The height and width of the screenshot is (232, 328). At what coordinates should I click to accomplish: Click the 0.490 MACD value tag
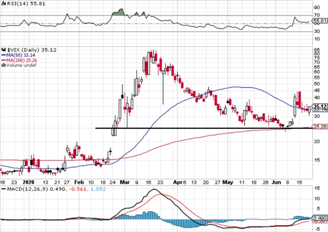pos(319,218)
